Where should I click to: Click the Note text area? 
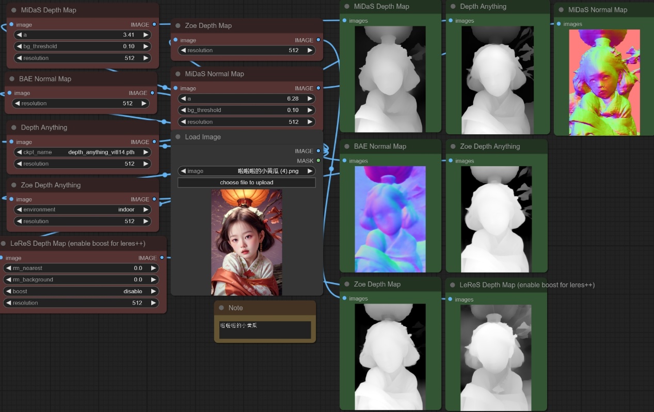click(x=265, y=329)
